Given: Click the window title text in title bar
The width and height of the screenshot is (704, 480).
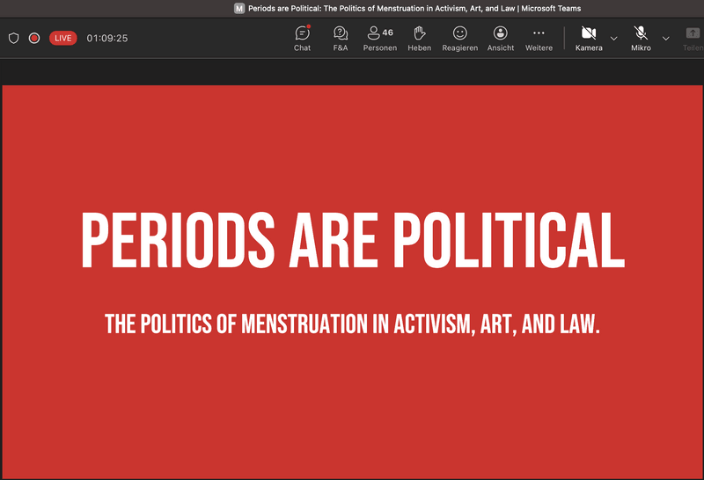Looking at the screenshot, I should click(414, 9).
